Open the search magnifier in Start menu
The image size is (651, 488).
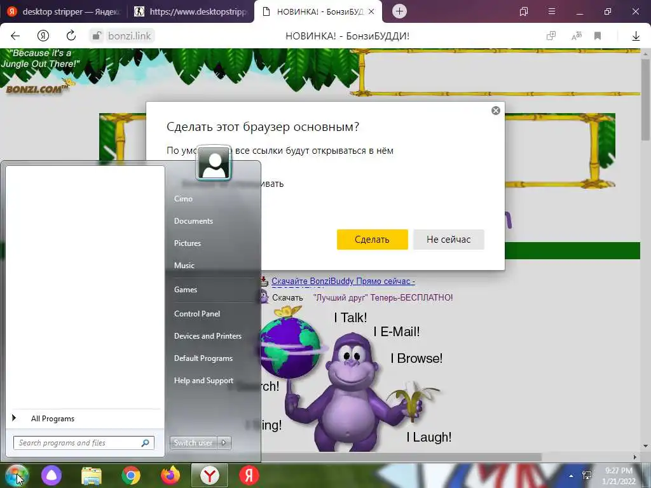(x=146, y=443)
